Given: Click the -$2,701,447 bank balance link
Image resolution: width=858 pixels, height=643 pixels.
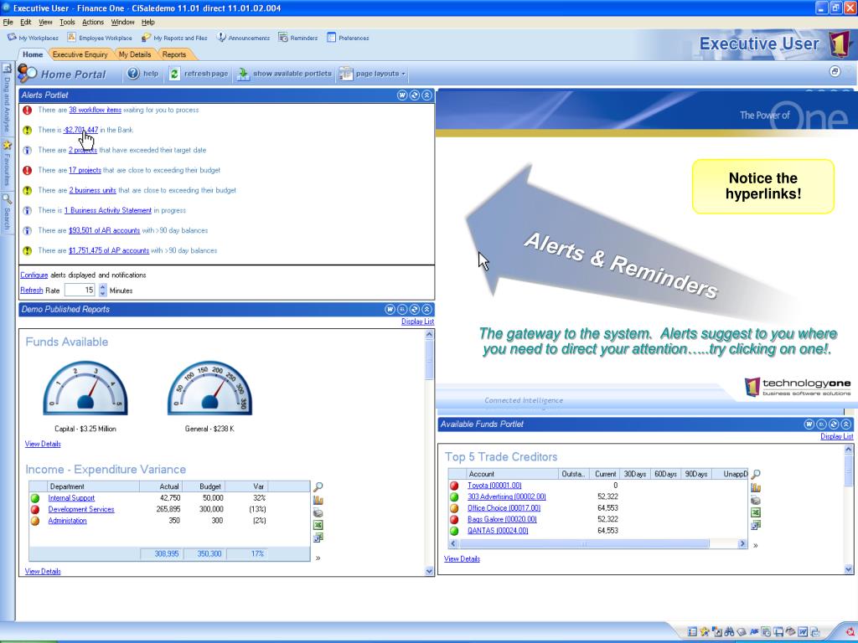Looking at the screenshot, I should pyautogui.click(x=81, y=130).
